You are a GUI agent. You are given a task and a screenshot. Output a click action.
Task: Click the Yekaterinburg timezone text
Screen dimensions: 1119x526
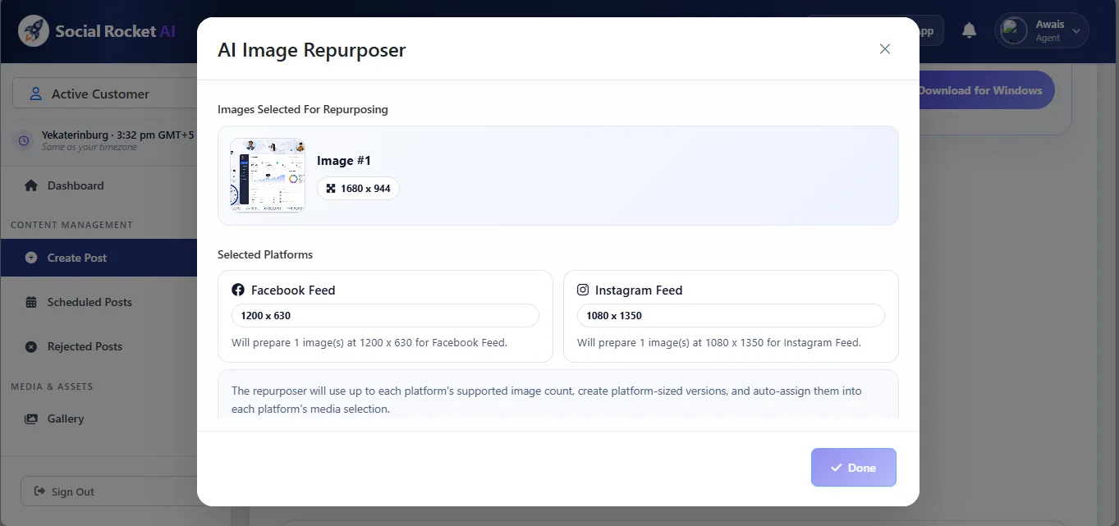(117, 135)
